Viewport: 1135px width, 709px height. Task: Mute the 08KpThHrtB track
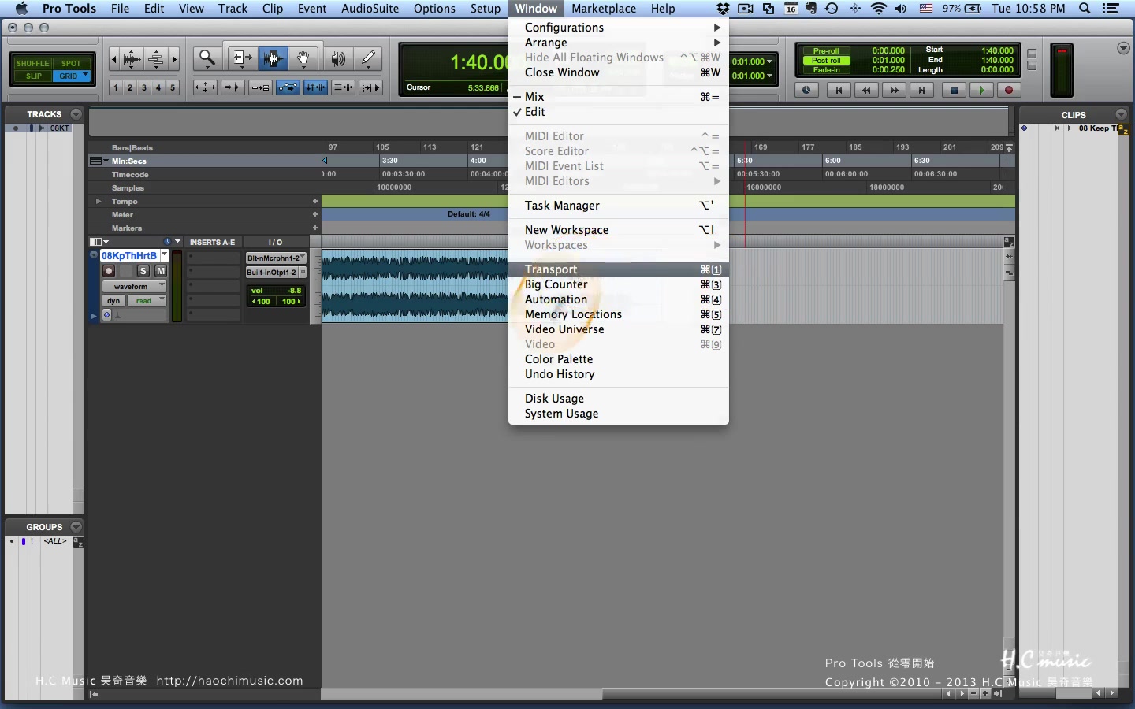[x=160, y=271]
